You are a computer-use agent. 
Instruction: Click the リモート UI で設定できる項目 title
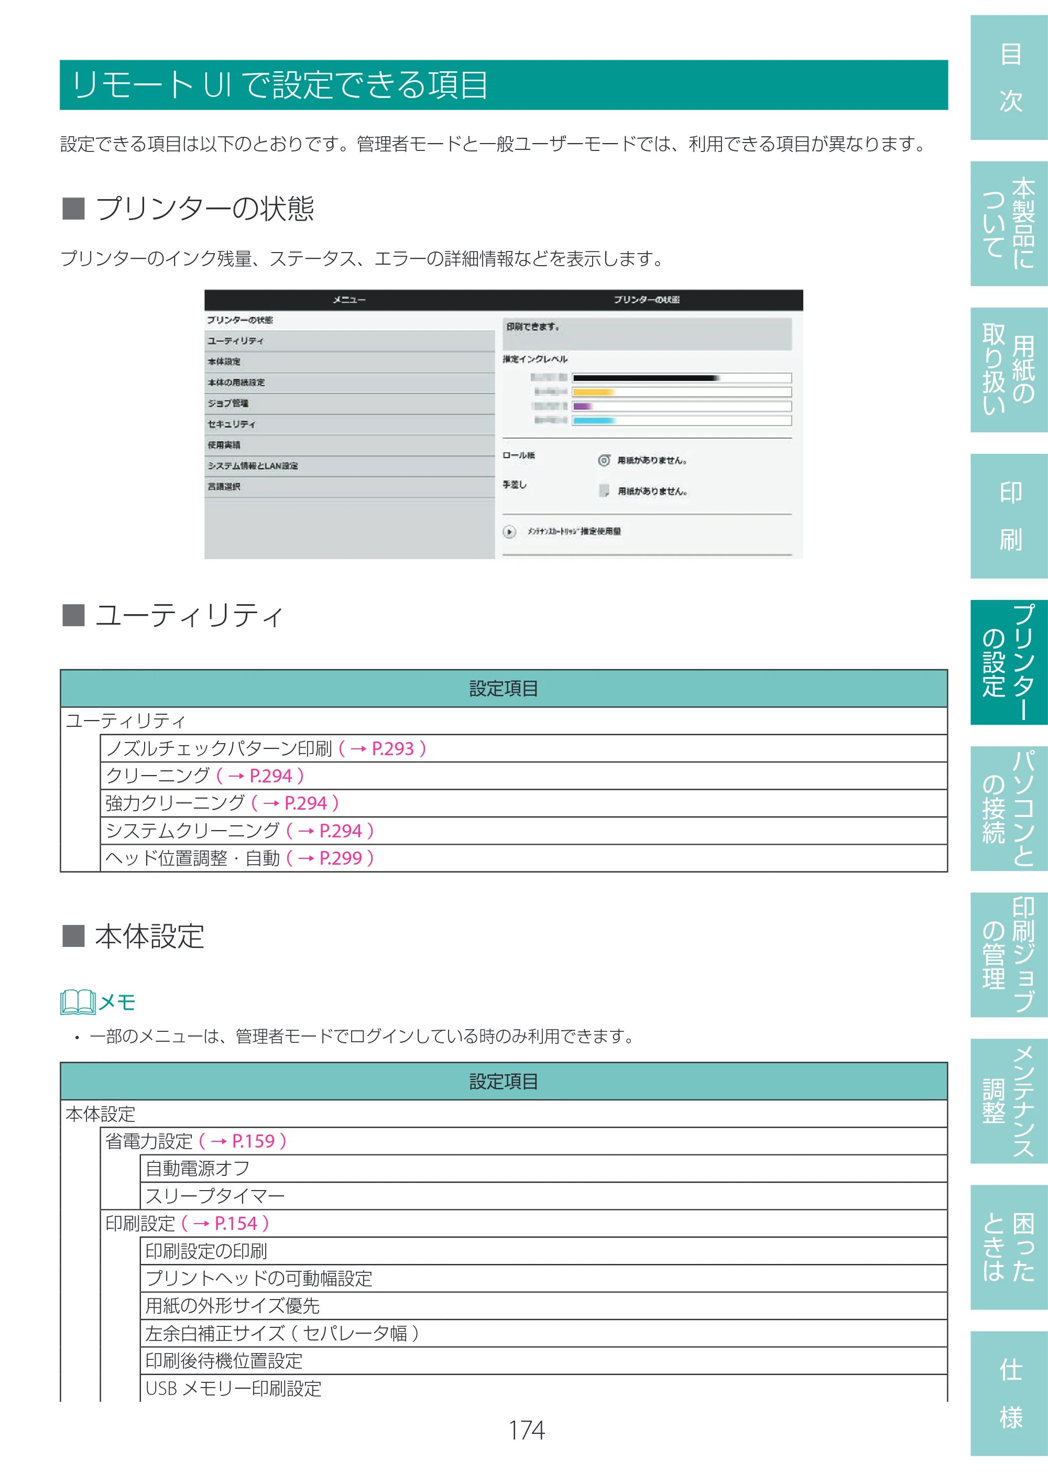click(x=280, y=84)
